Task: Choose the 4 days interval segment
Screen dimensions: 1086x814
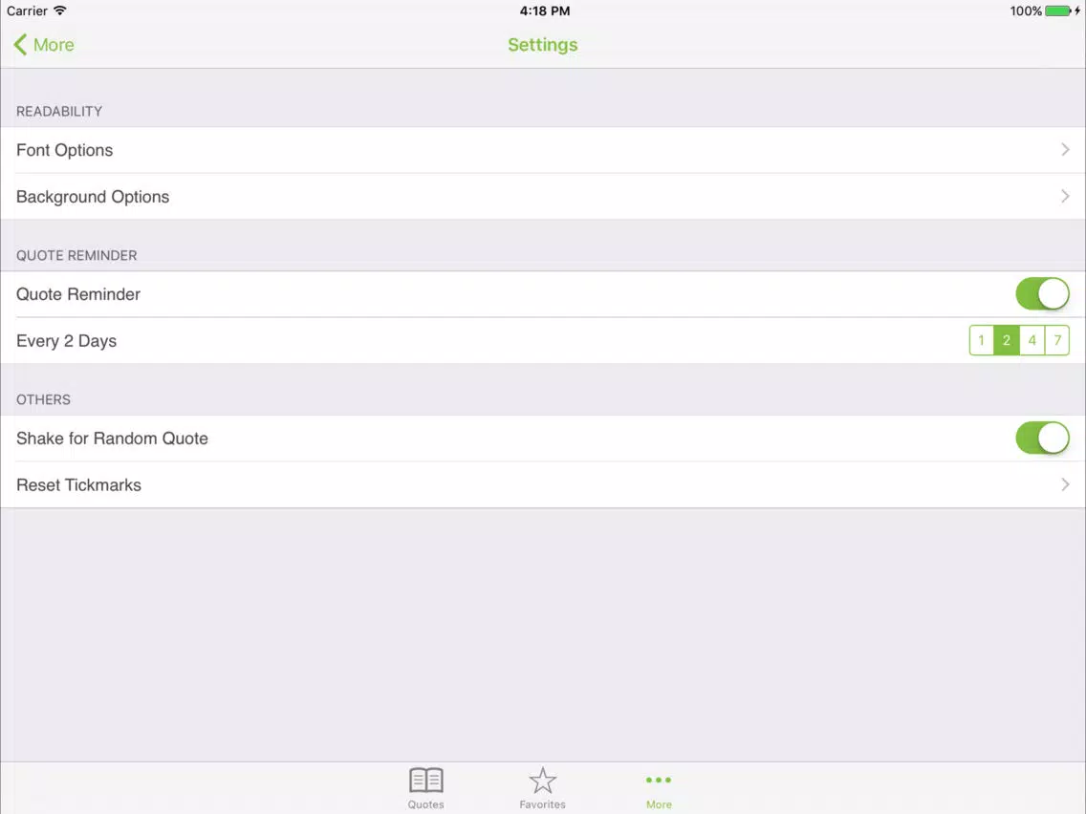Action: pos(1032,340)
